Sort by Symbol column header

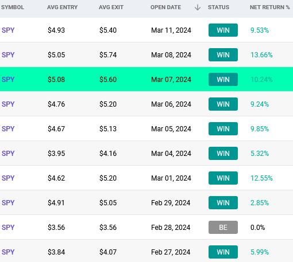coord(13,7)
